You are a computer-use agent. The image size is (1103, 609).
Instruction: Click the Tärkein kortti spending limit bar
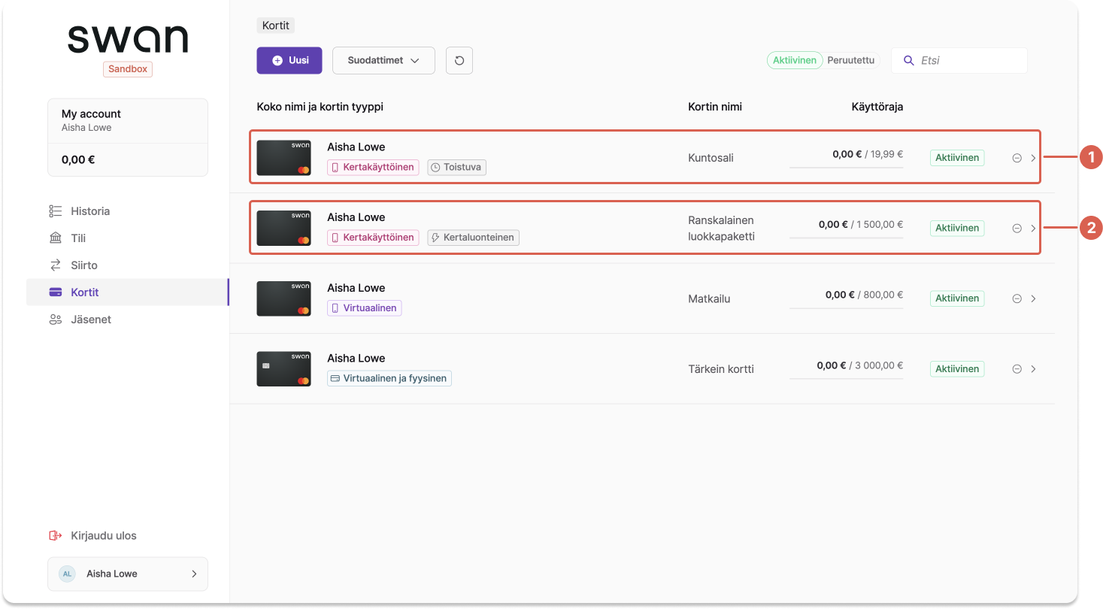pyautogui.click(x=847, y=378)
